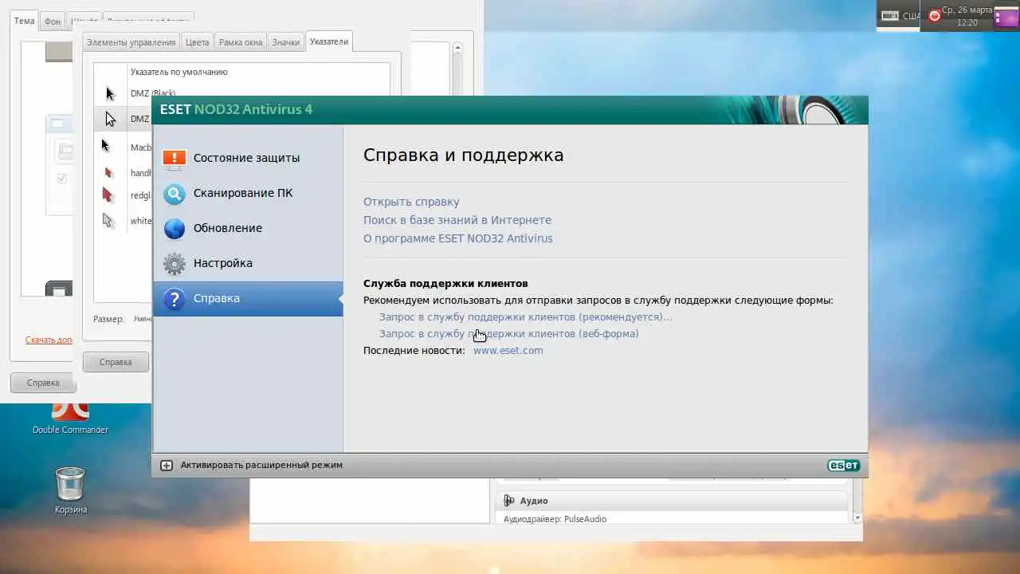This screenshot has height=574, width=1020.
Task: Click the Скачать link in appearance window
Action: (x=49, y=340)
